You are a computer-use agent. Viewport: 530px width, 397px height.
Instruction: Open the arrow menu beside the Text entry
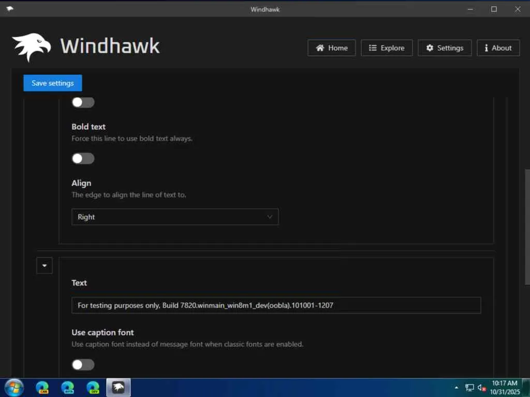click(45, 266)
